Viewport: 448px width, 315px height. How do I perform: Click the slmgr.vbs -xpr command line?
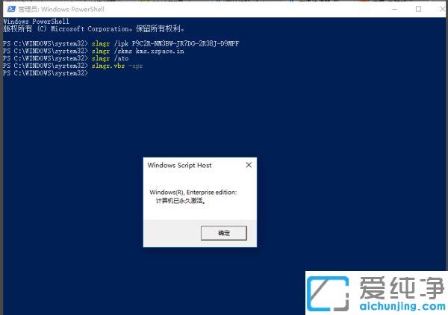[x=72, y=66]
